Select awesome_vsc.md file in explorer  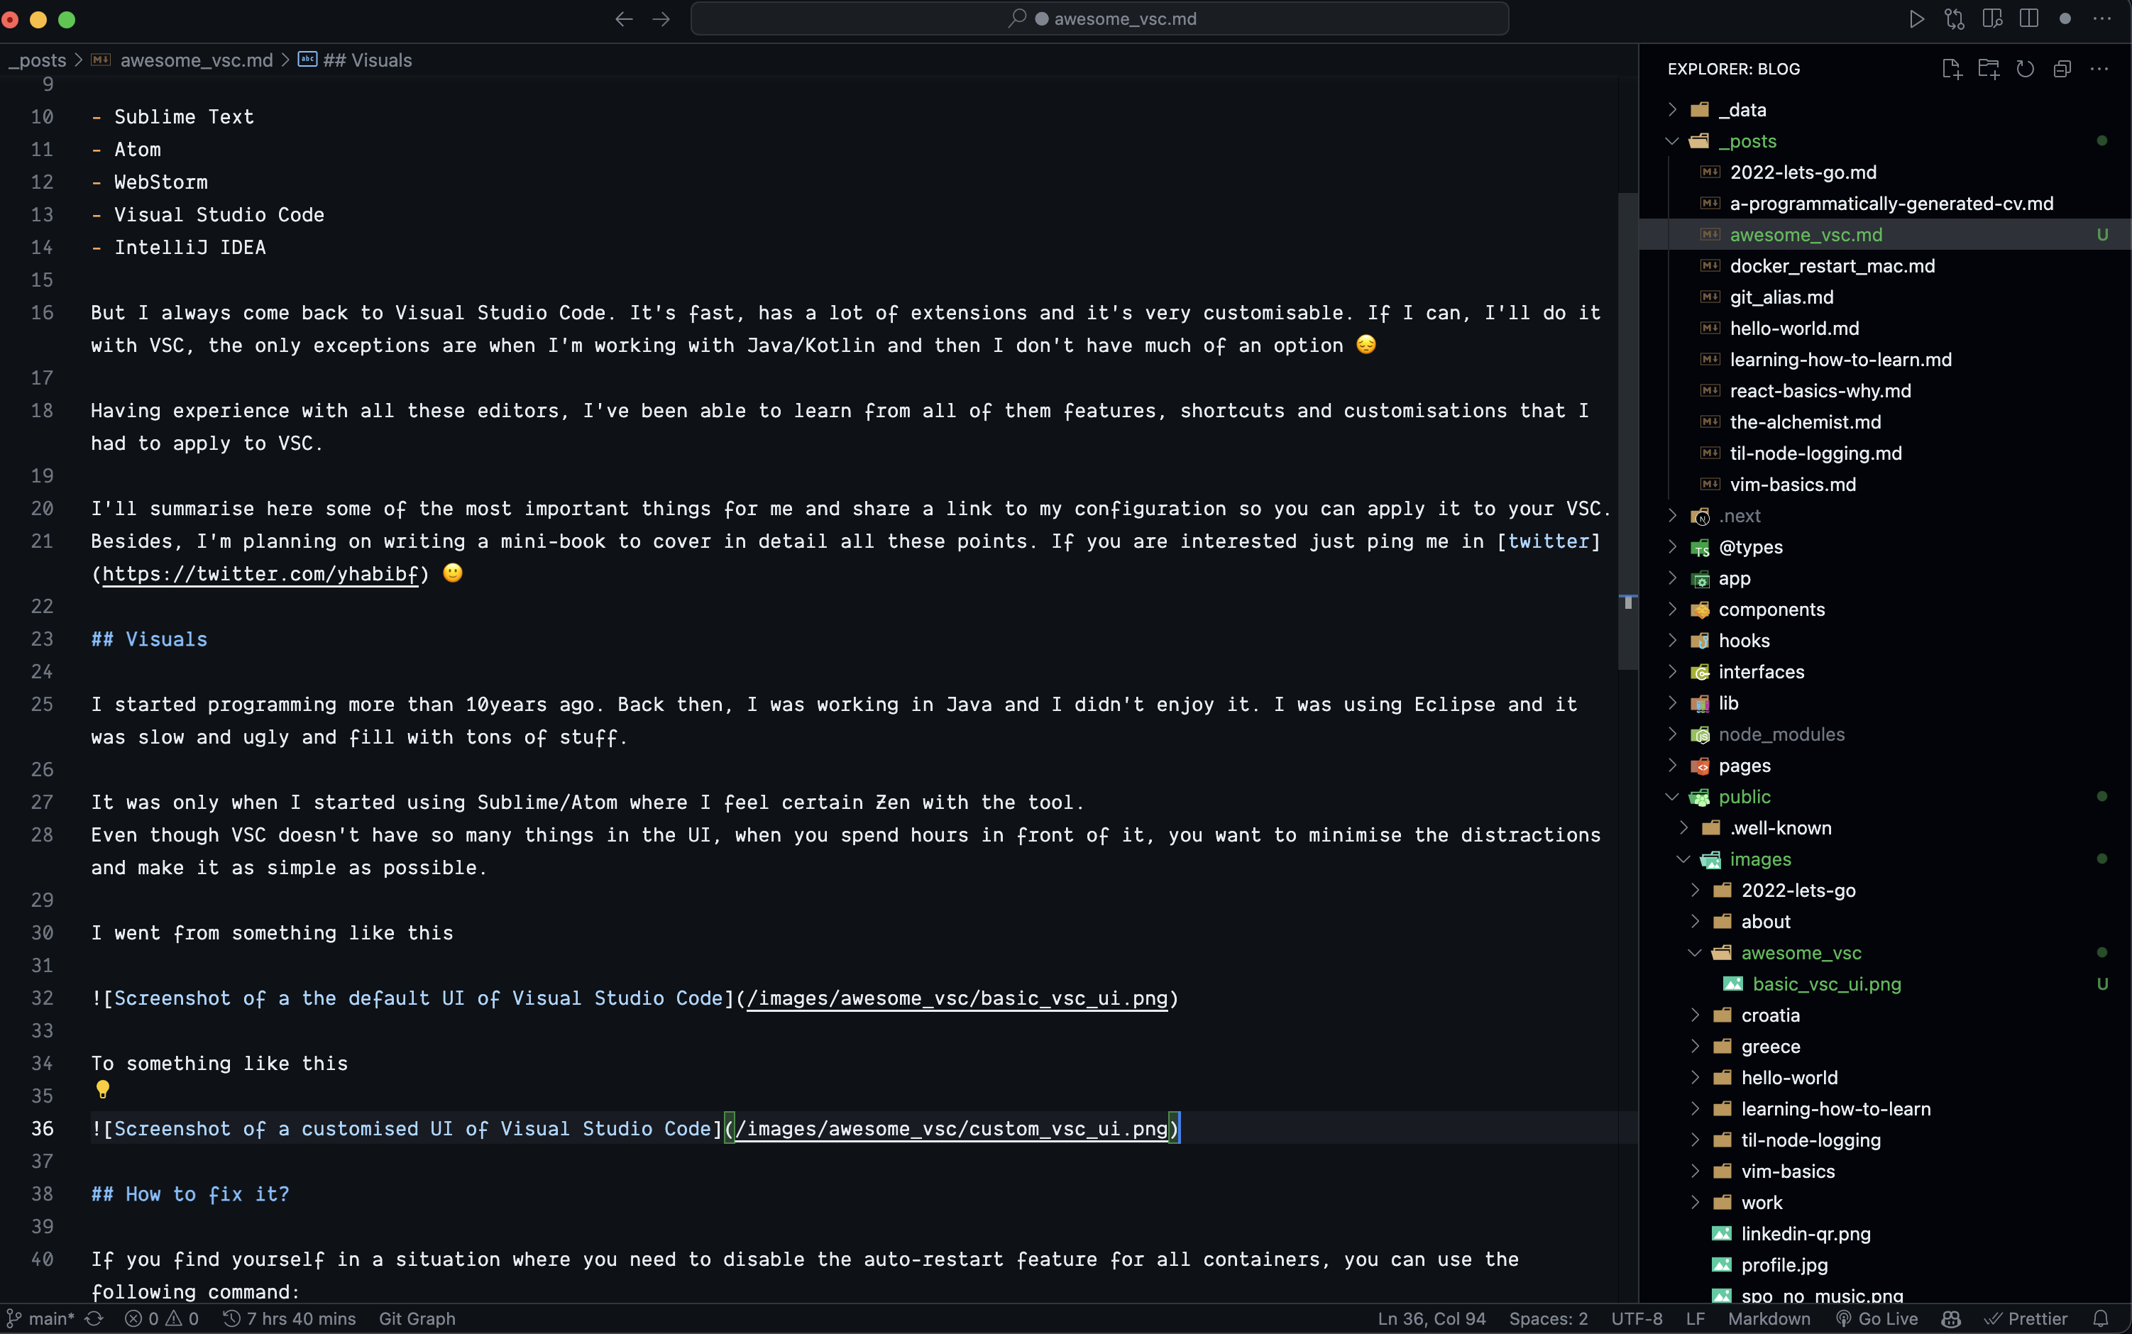click(1806, 233)
